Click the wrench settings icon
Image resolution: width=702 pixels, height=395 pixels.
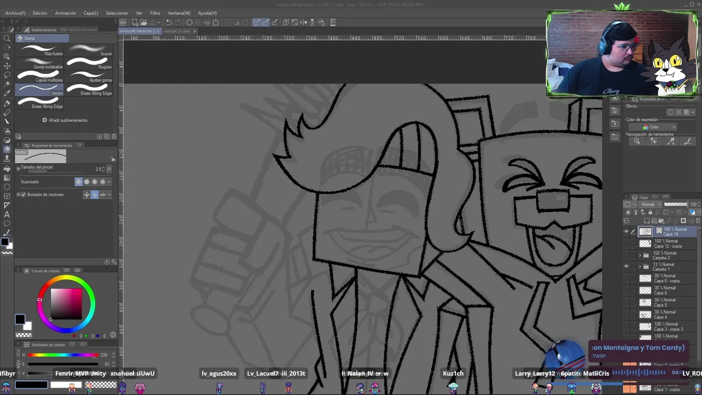114,262
